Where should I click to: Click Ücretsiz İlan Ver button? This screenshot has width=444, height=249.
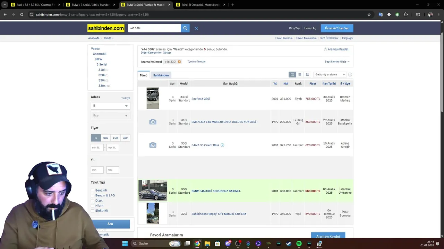337,28
